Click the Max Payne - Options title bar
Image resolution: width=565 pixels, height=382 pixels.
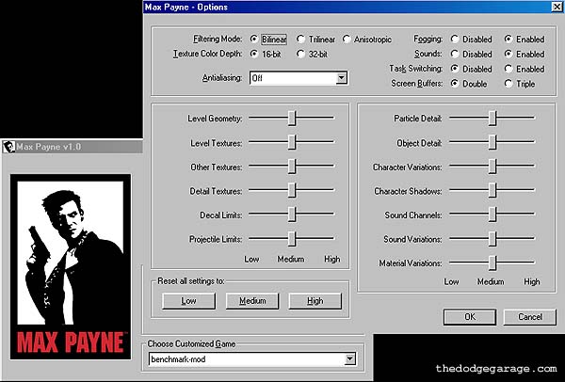[353, 7]
